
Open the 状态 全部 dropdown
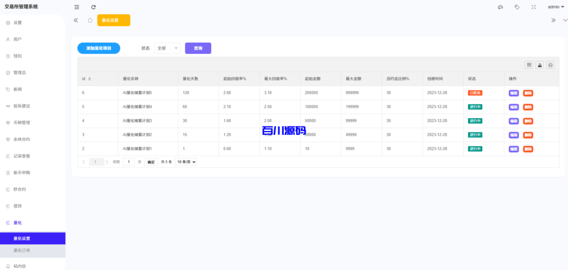coord(168,48)
